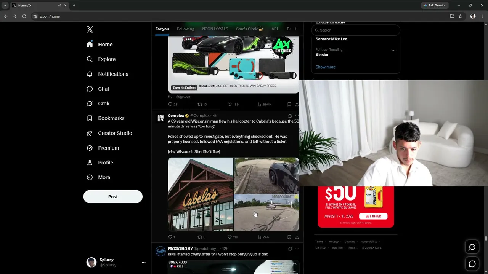
Task: View site information for x.com
Action: click(x=35, y=16)
